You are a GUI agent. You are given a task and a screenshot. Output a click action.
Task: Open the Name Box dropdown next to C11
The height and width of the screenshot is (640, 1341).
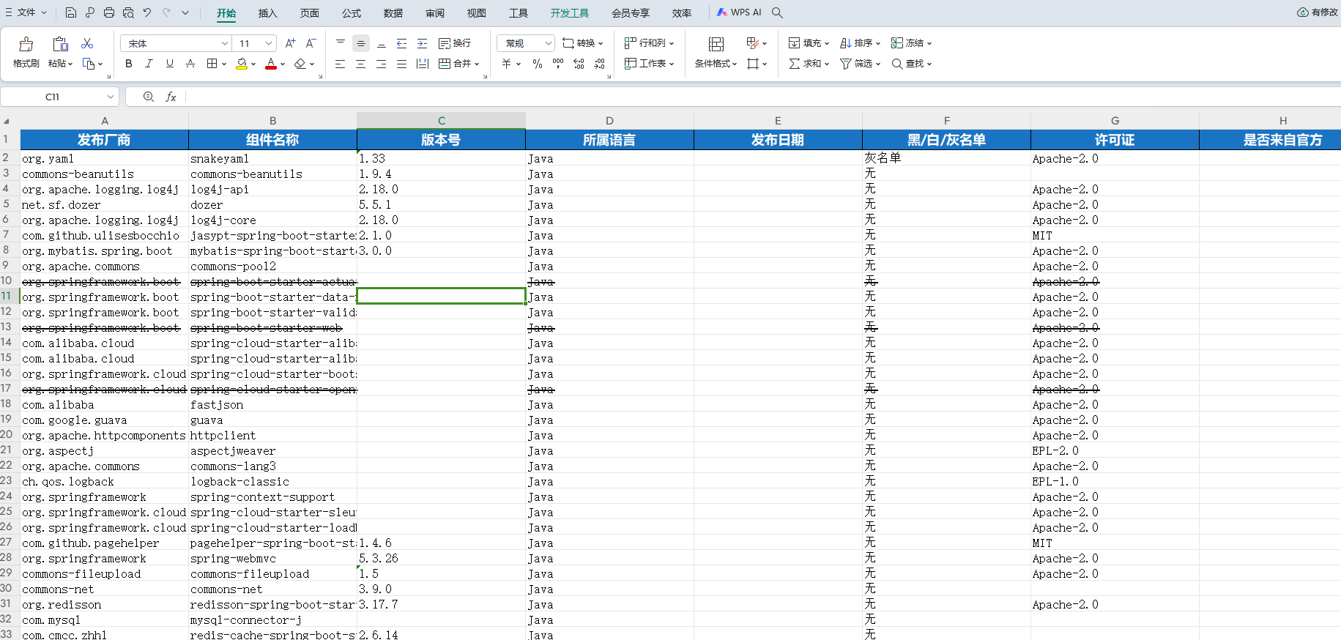click(110, 97)
